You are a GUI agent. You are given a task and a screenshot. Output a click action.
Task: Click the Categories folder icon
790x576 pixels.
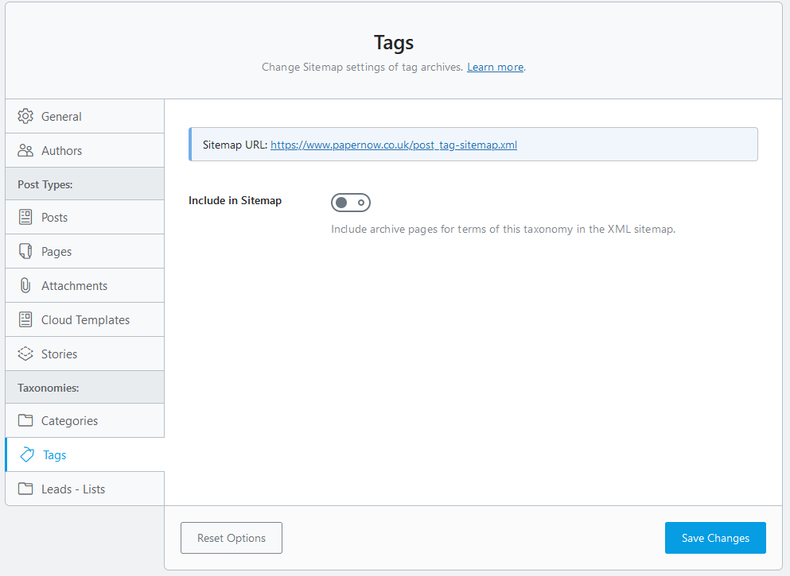click(x=25, y=420)
